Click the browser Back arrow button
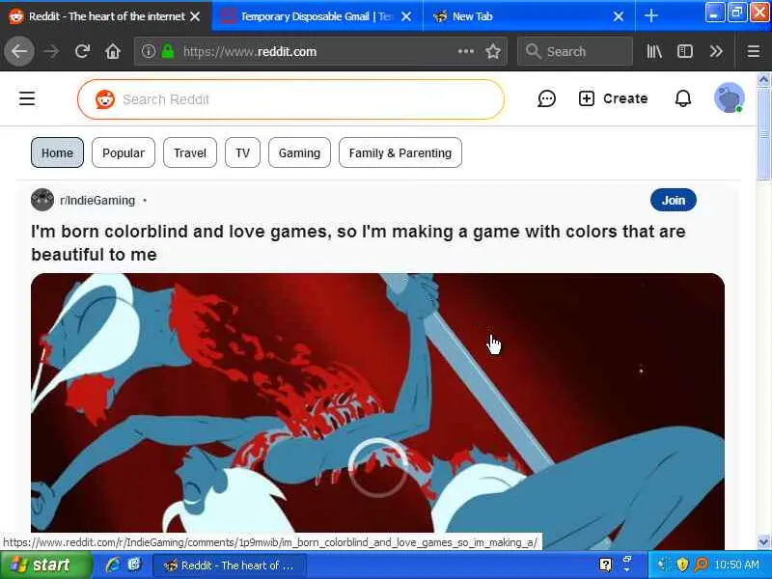772x579 pixels. (19, 51)
